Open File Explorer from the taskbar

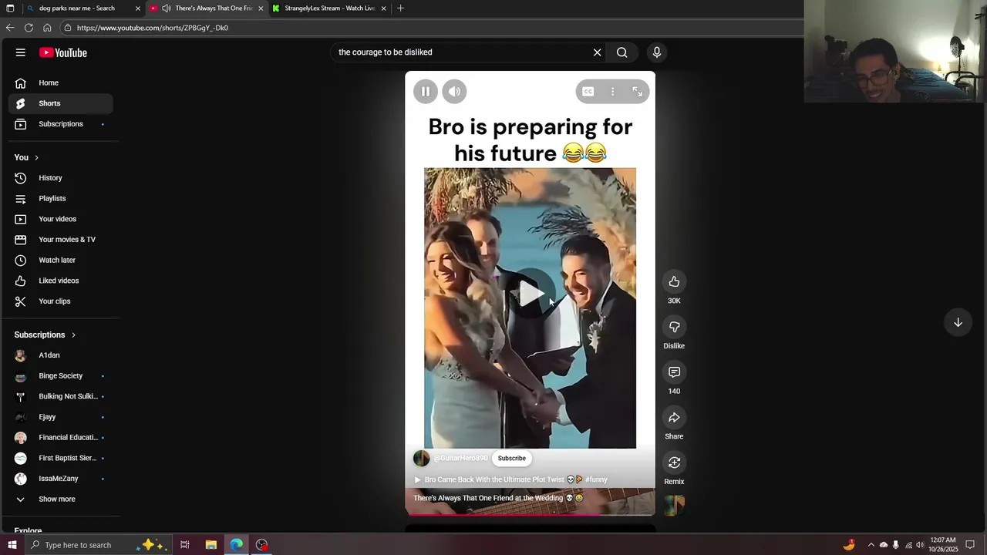tap(211, 545)
